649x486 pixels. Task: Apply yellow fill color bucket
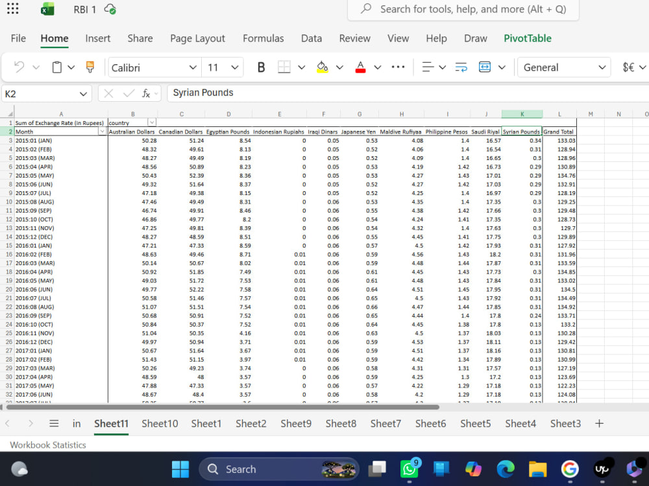pos(323,67)
